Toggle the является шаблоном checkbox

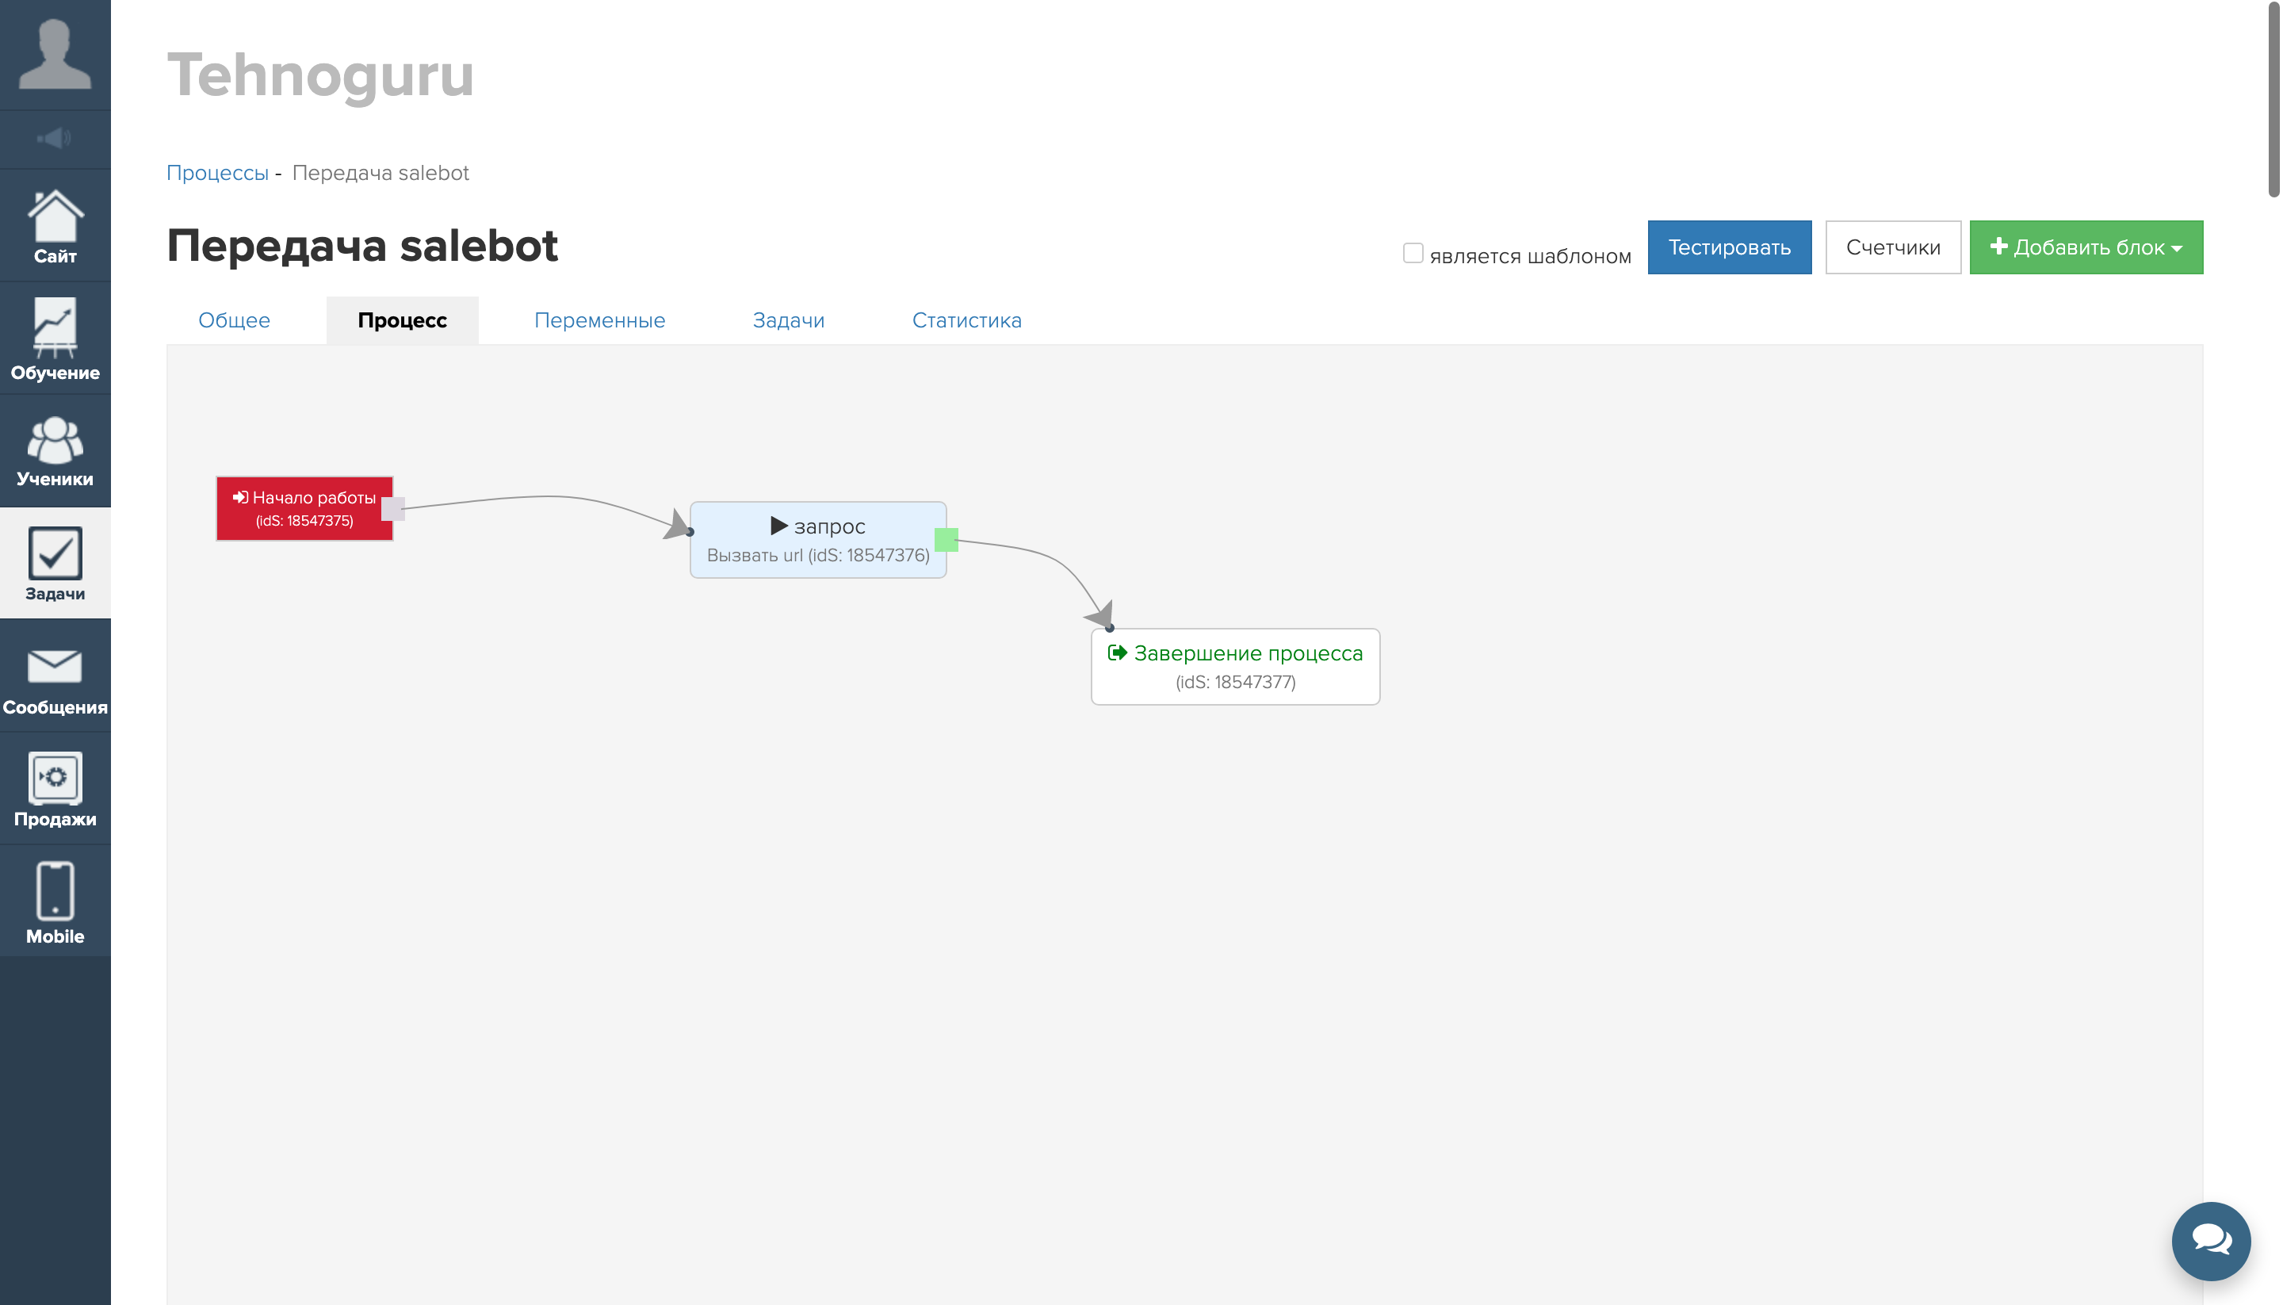click(1413, 254)
